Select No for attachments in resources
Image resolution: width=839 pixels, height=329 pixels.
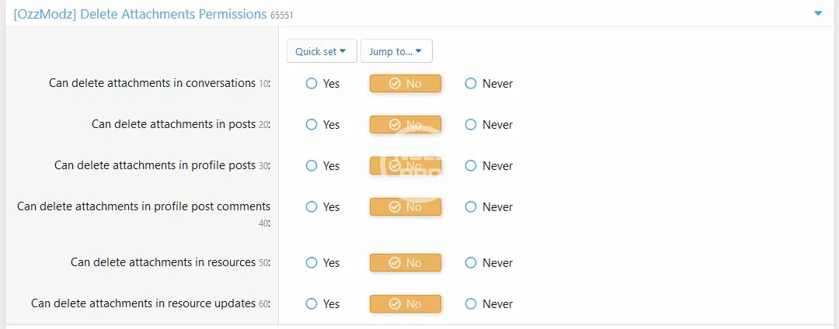(405, 263)
